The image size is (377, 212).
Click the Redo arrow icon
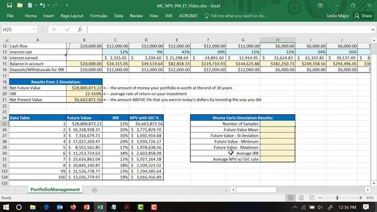tap(55, 5)
